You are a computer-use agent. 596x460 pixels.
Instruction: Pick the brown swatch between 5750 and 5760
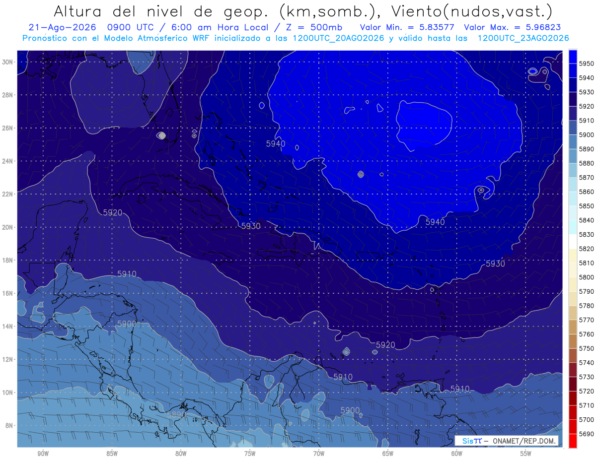[x=572, y=341]
